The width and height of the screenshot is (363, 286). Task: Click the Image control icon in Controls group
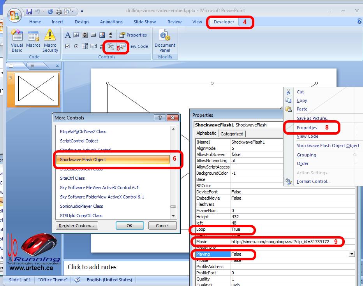102,35
